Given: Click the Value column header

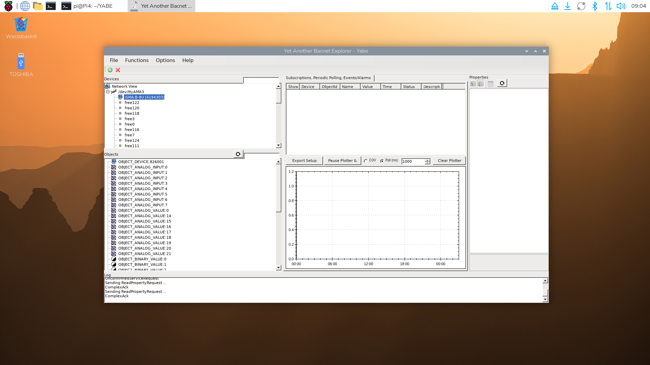Looking at the screenshot, I should coord(370,87).
